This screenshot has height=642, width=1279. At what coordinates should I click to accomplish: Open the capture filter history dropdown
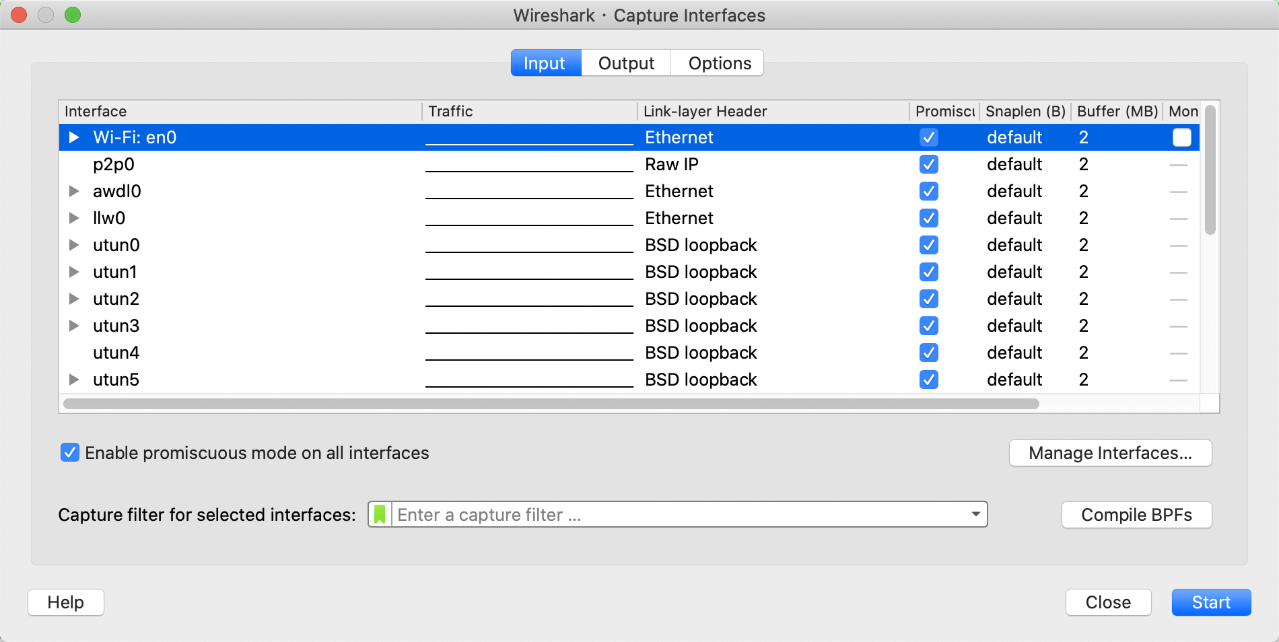pyautogui.click(x=975, y=514)
